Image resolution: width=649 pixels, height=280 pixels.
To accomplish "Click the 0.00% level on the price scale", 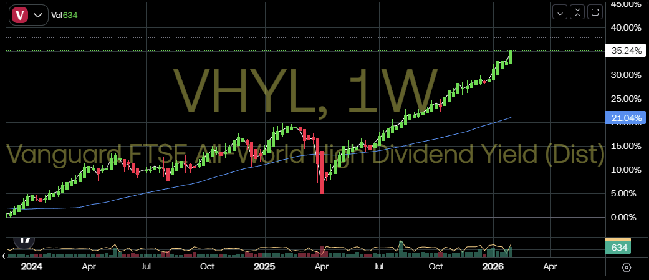I will [624, 217].
